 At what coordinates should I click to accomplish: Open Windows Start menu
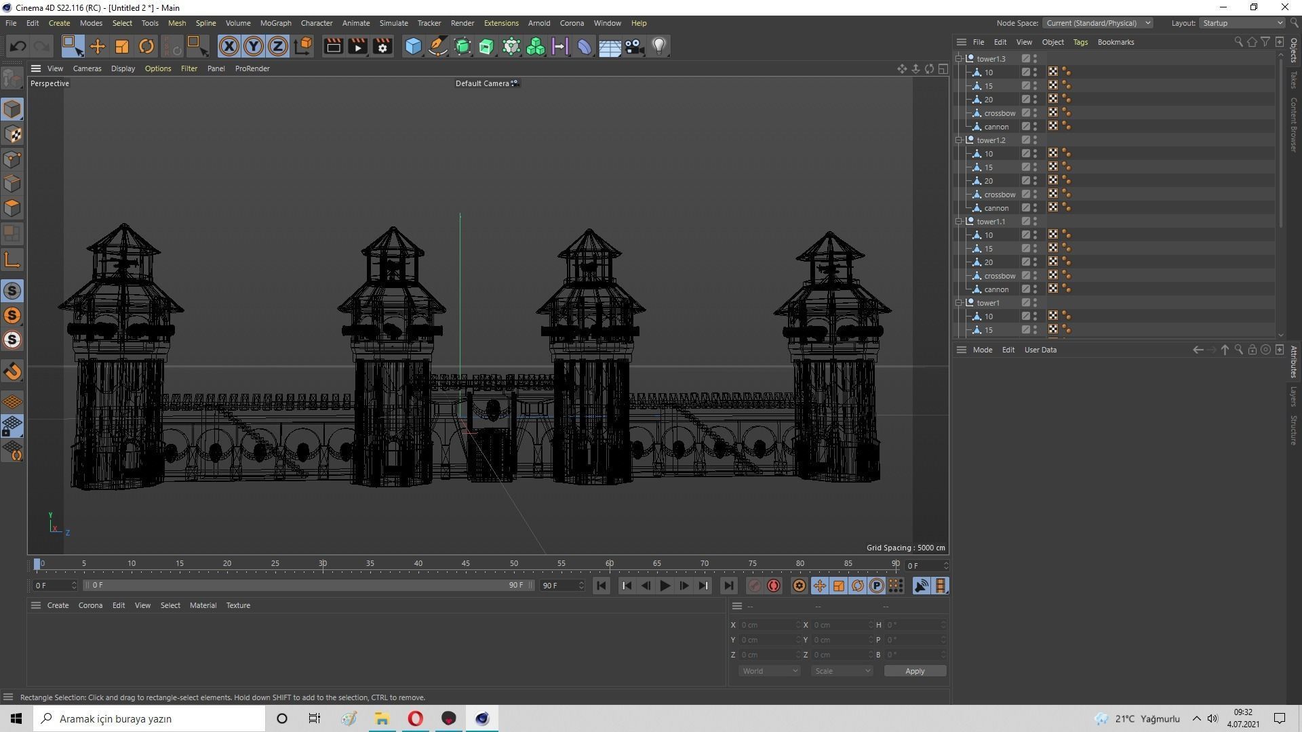(x=16, y=718)
